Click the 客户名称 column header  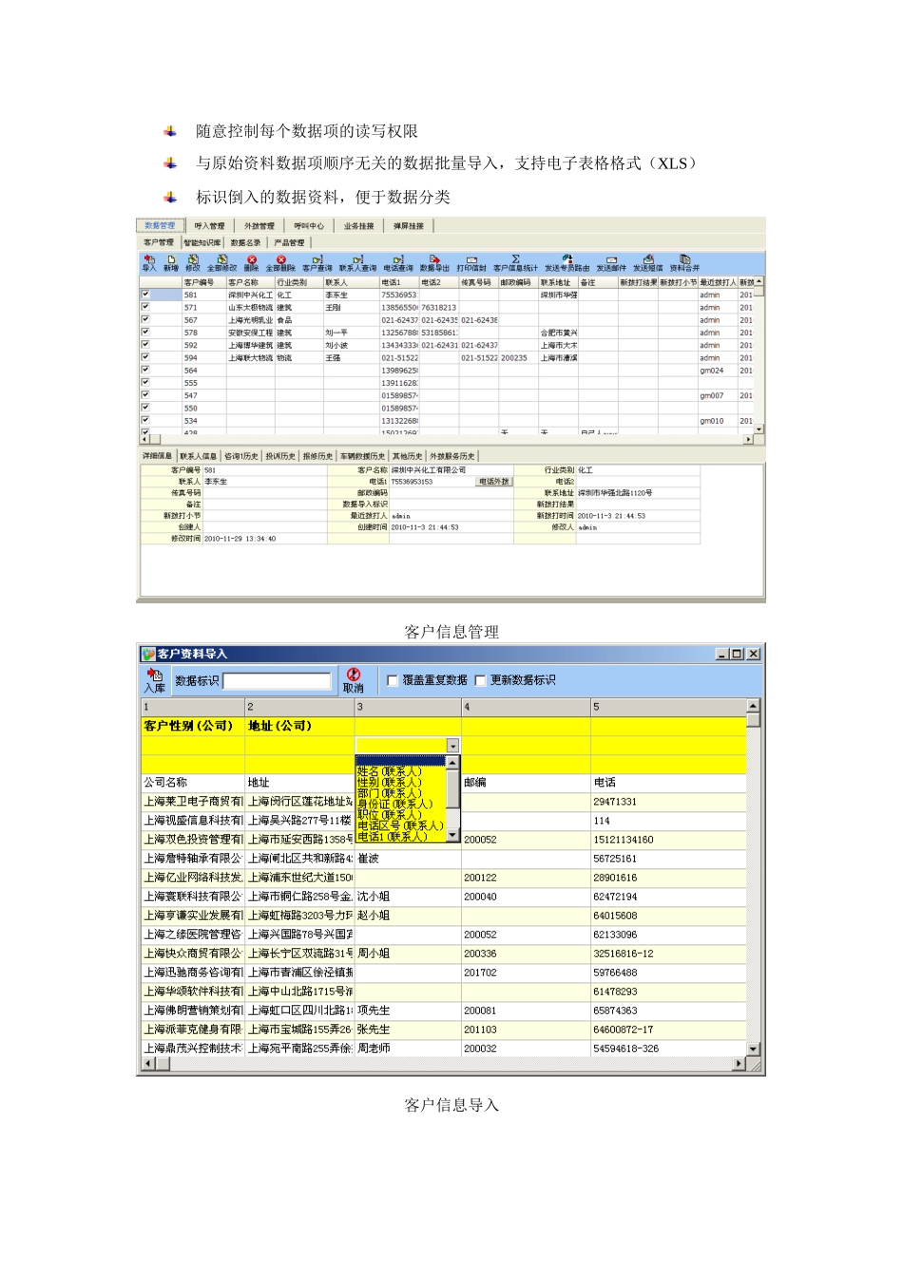(250, 282)
